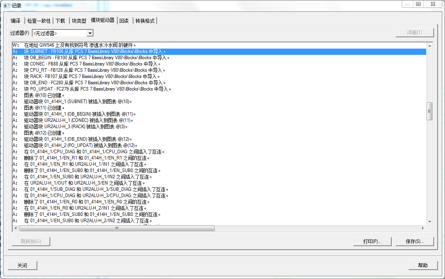Open the 块类型 tab
445x279 pixels.
pyautogui.click(x=79, y=20)
